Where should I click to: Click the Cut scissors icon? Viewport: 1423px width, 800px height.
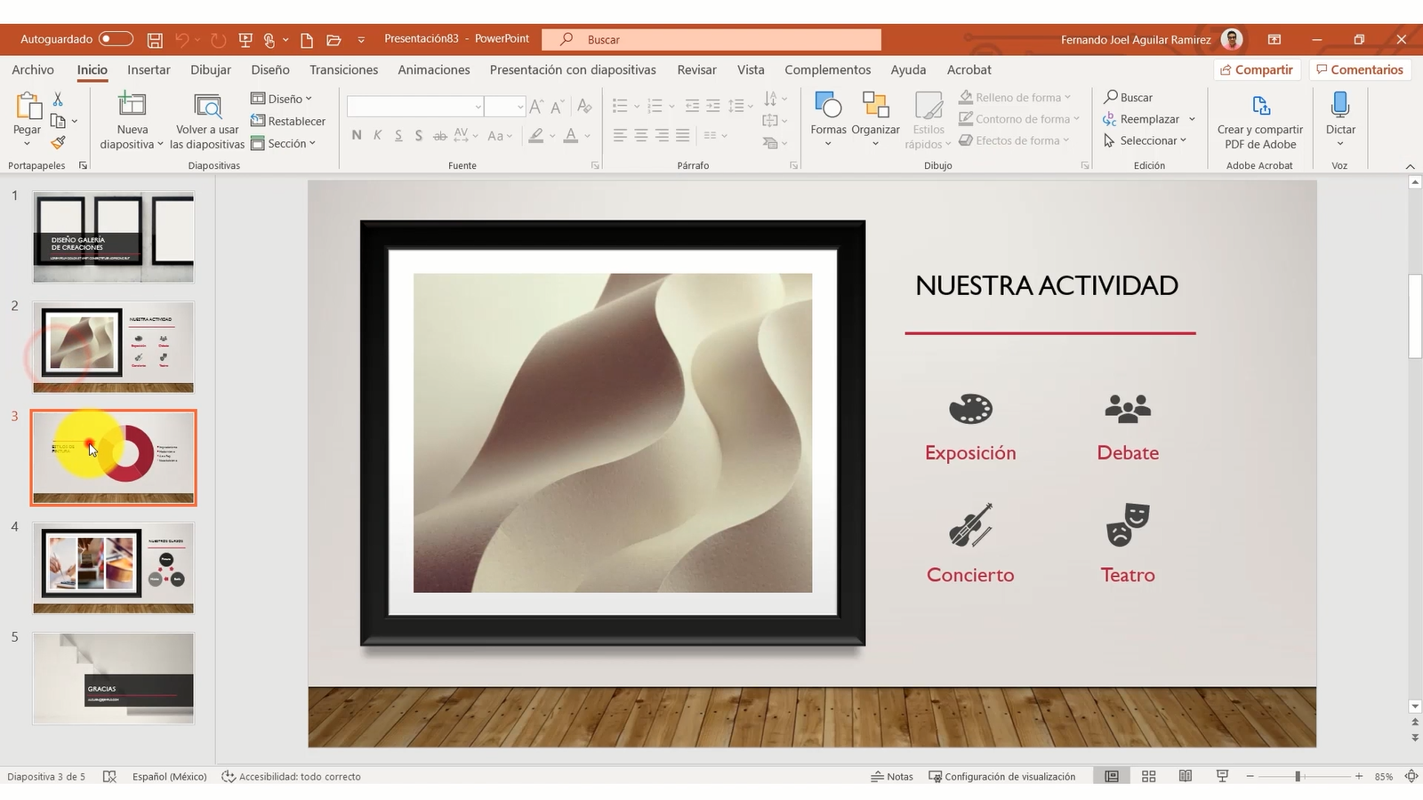[x=58, y=99]
